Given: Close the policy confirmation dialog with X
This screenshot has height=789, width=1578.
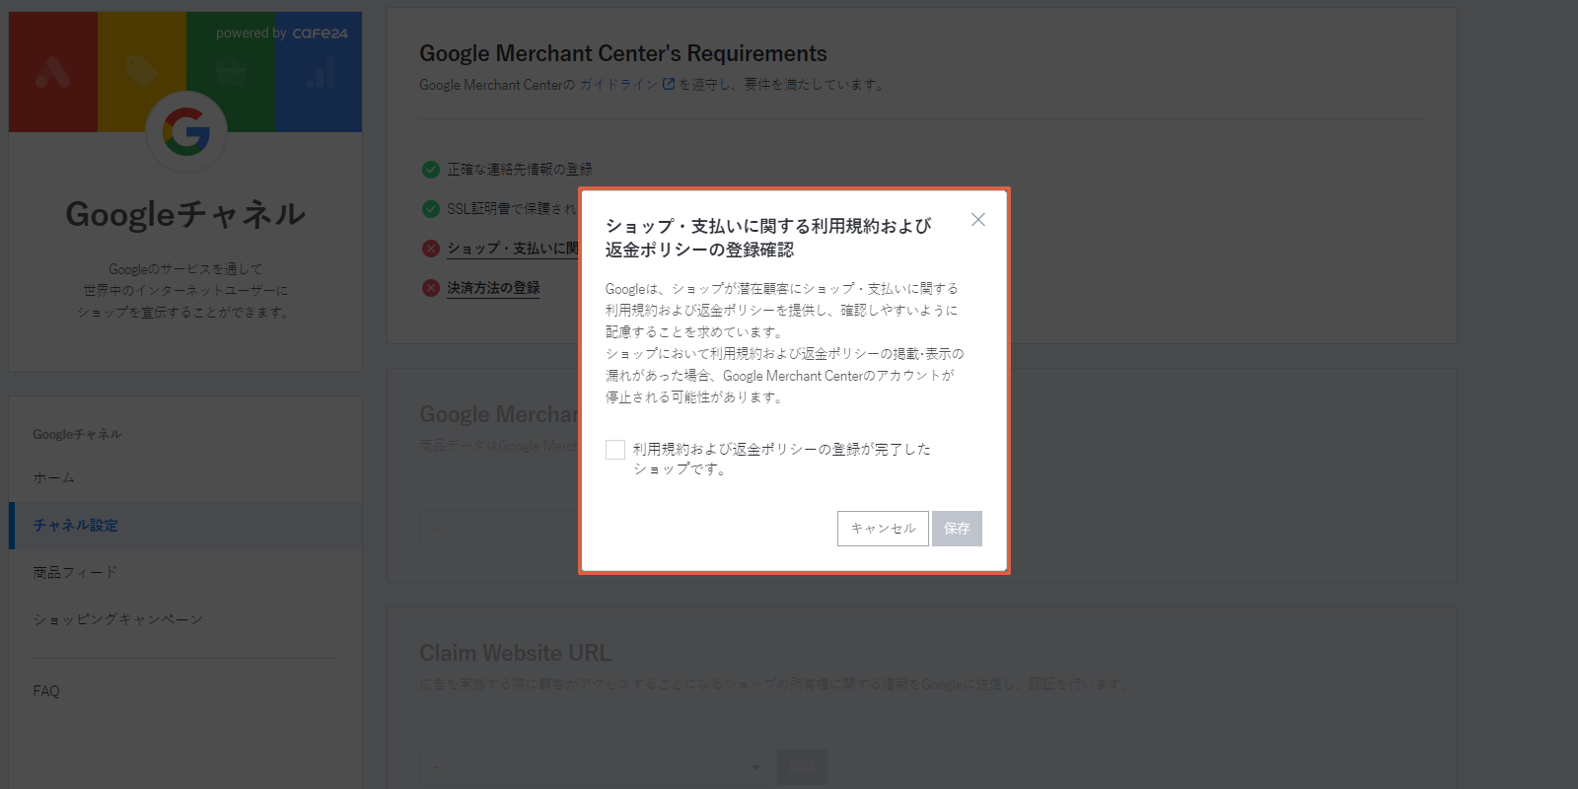Looking at the screenshot, I should [x=978, y=219].
